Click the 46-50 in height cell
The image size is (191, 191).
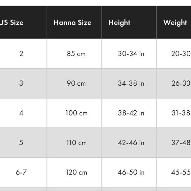(129, 172)
